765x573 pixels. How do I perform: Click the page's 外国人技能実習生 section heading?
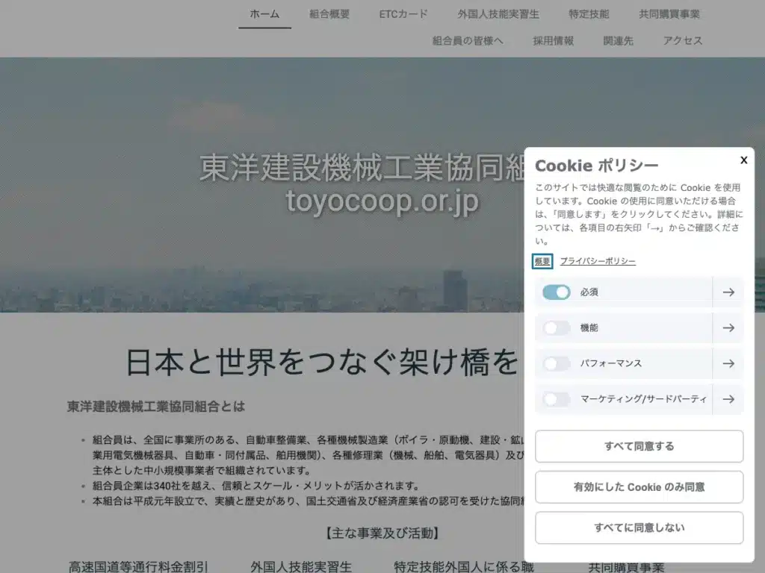(x=301, y=567)
